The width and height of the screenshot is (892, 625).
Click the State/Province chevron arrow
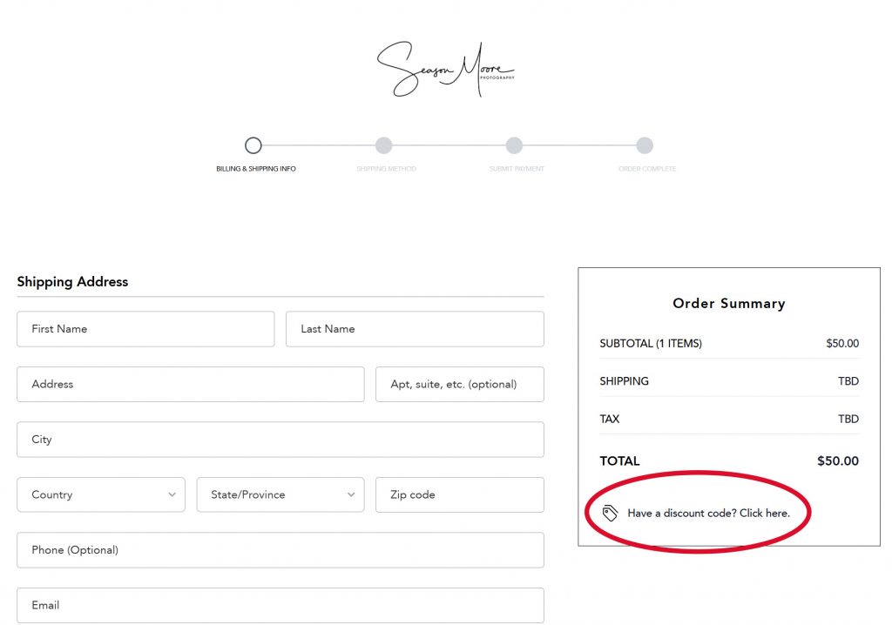[351, 494]
